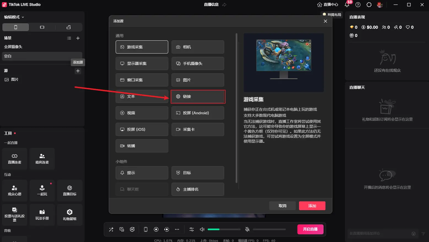
Task: Add a new scene with plus icon
Action: point(78,38)
